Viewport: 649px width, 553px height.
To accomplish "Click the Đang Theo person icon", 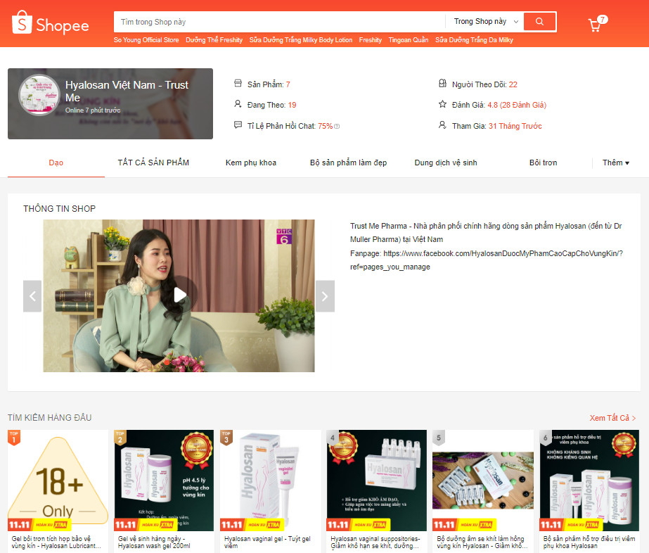I will coord(238,104).
